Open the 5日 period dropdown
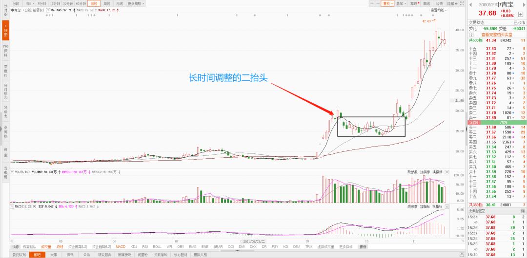Screen dimensions: 527x258 [x=30, y=3]
